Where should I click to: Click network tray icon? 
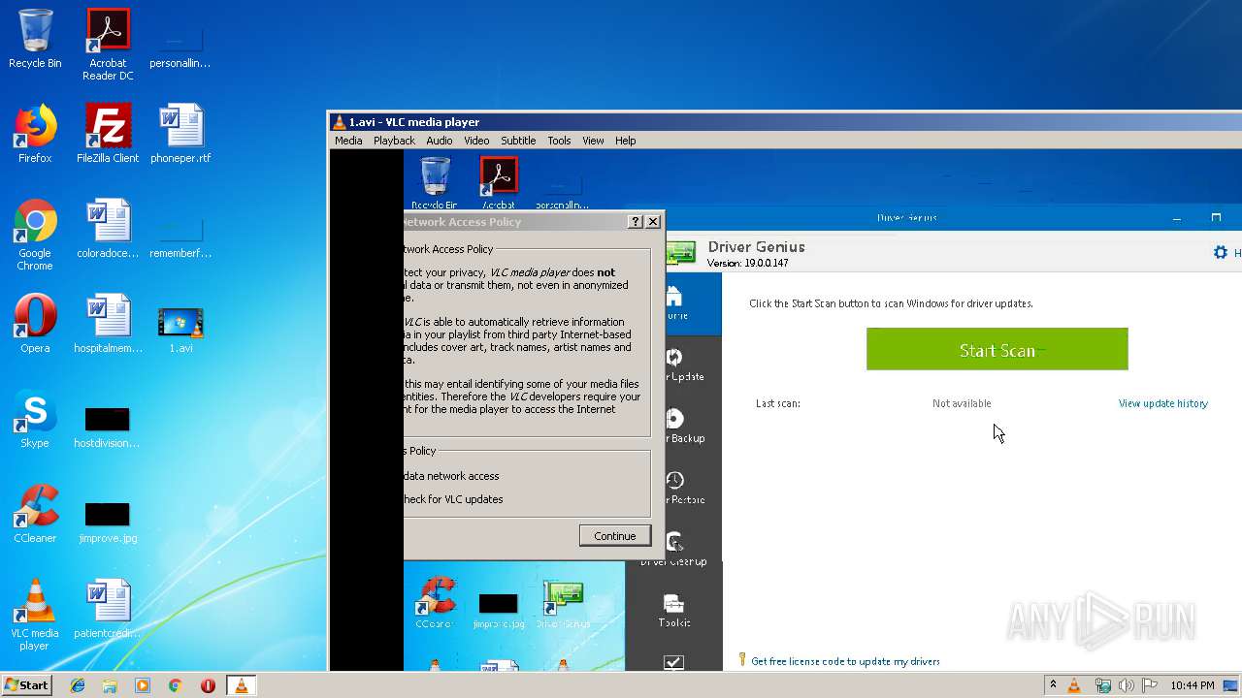pos(1102,685)
